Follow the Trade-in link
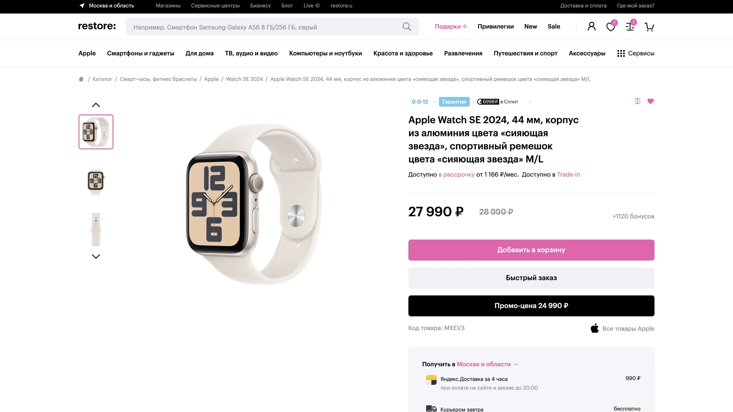The width and height of the screenshot is (733, 412). click(x=569, y=174)
